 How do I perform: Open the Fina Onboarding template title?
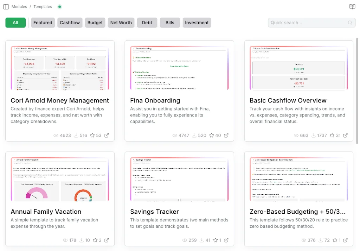click(x=155, y=100)
